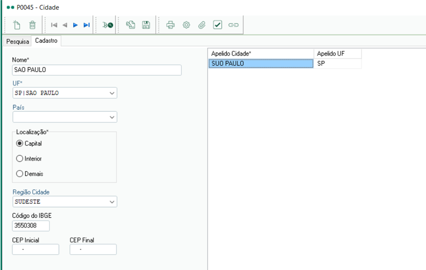Save the record with the floppy disk icon

146,24
